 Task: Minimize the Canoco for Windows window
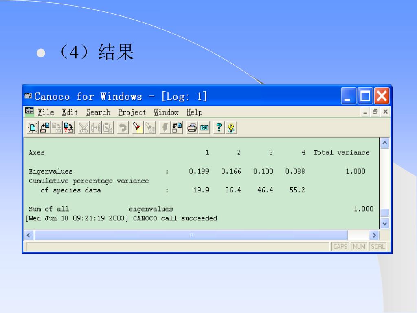click(349, 96)
